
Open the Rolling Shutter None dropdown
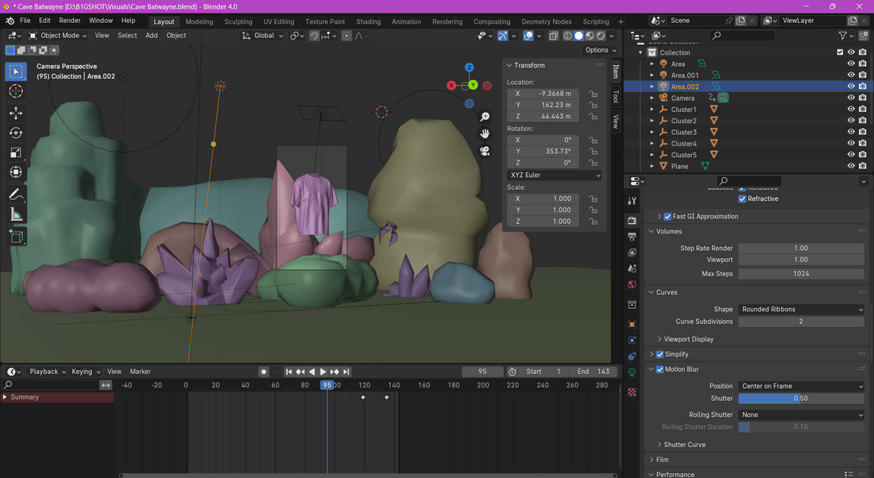[802, 414]
